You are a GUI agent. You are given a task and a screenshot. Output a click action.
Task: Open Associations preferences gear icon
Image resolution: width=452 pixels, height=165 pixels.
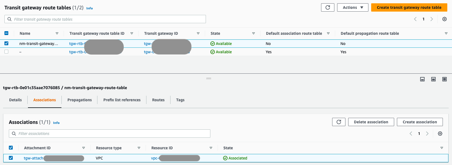[x=440, y=134]
